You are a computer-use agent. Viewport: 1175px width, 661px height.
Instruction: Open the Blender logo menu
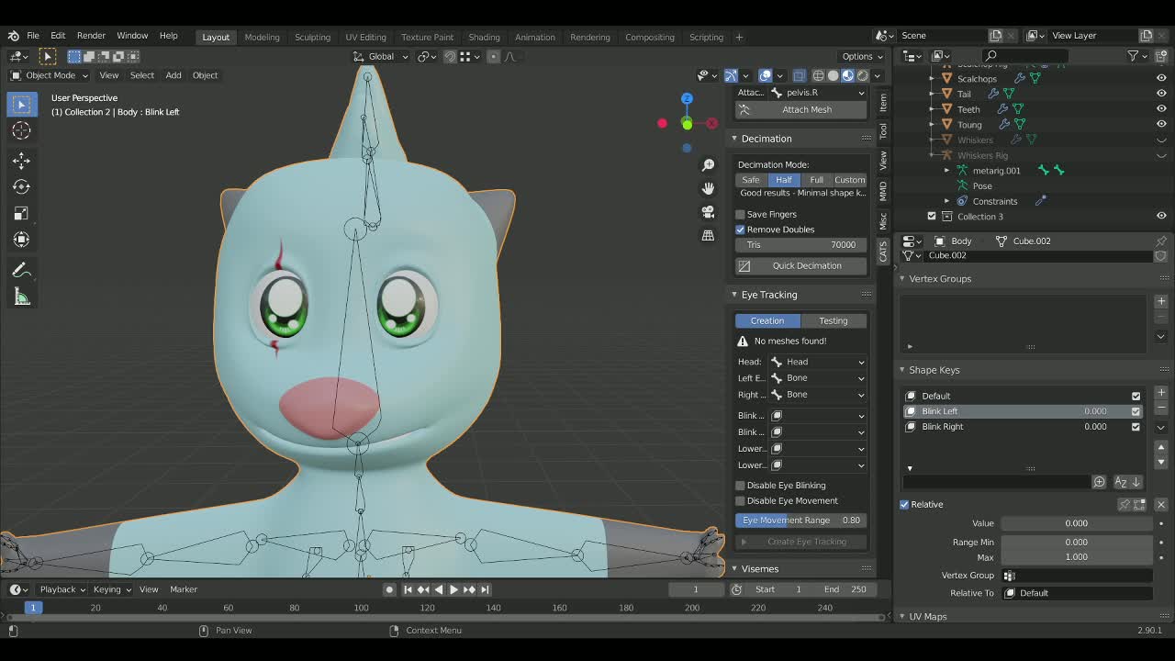click(x=13, y=36)
